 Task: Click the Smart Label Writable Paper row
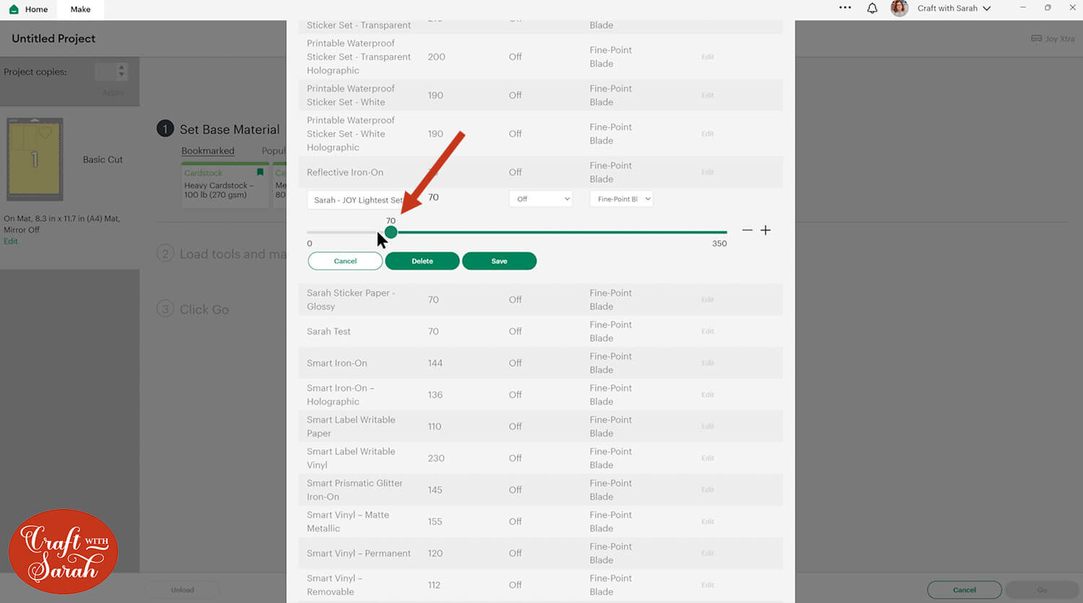click(x=540, y=426)
